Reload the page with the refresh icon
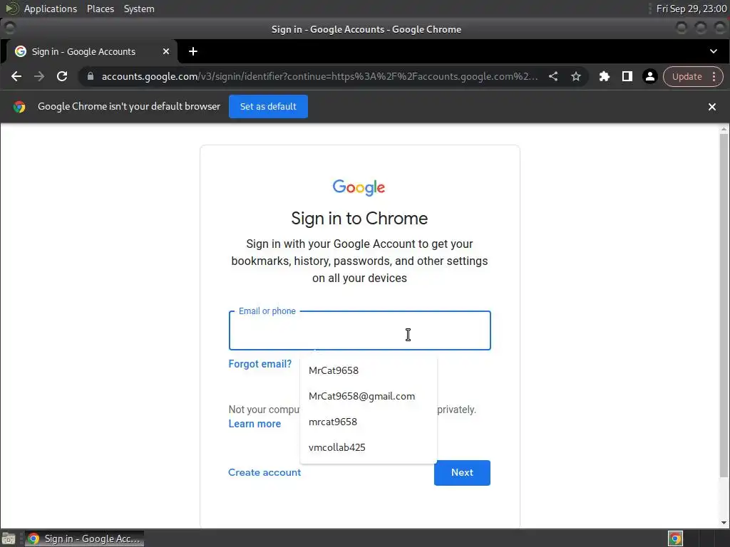 click(62, 76)
